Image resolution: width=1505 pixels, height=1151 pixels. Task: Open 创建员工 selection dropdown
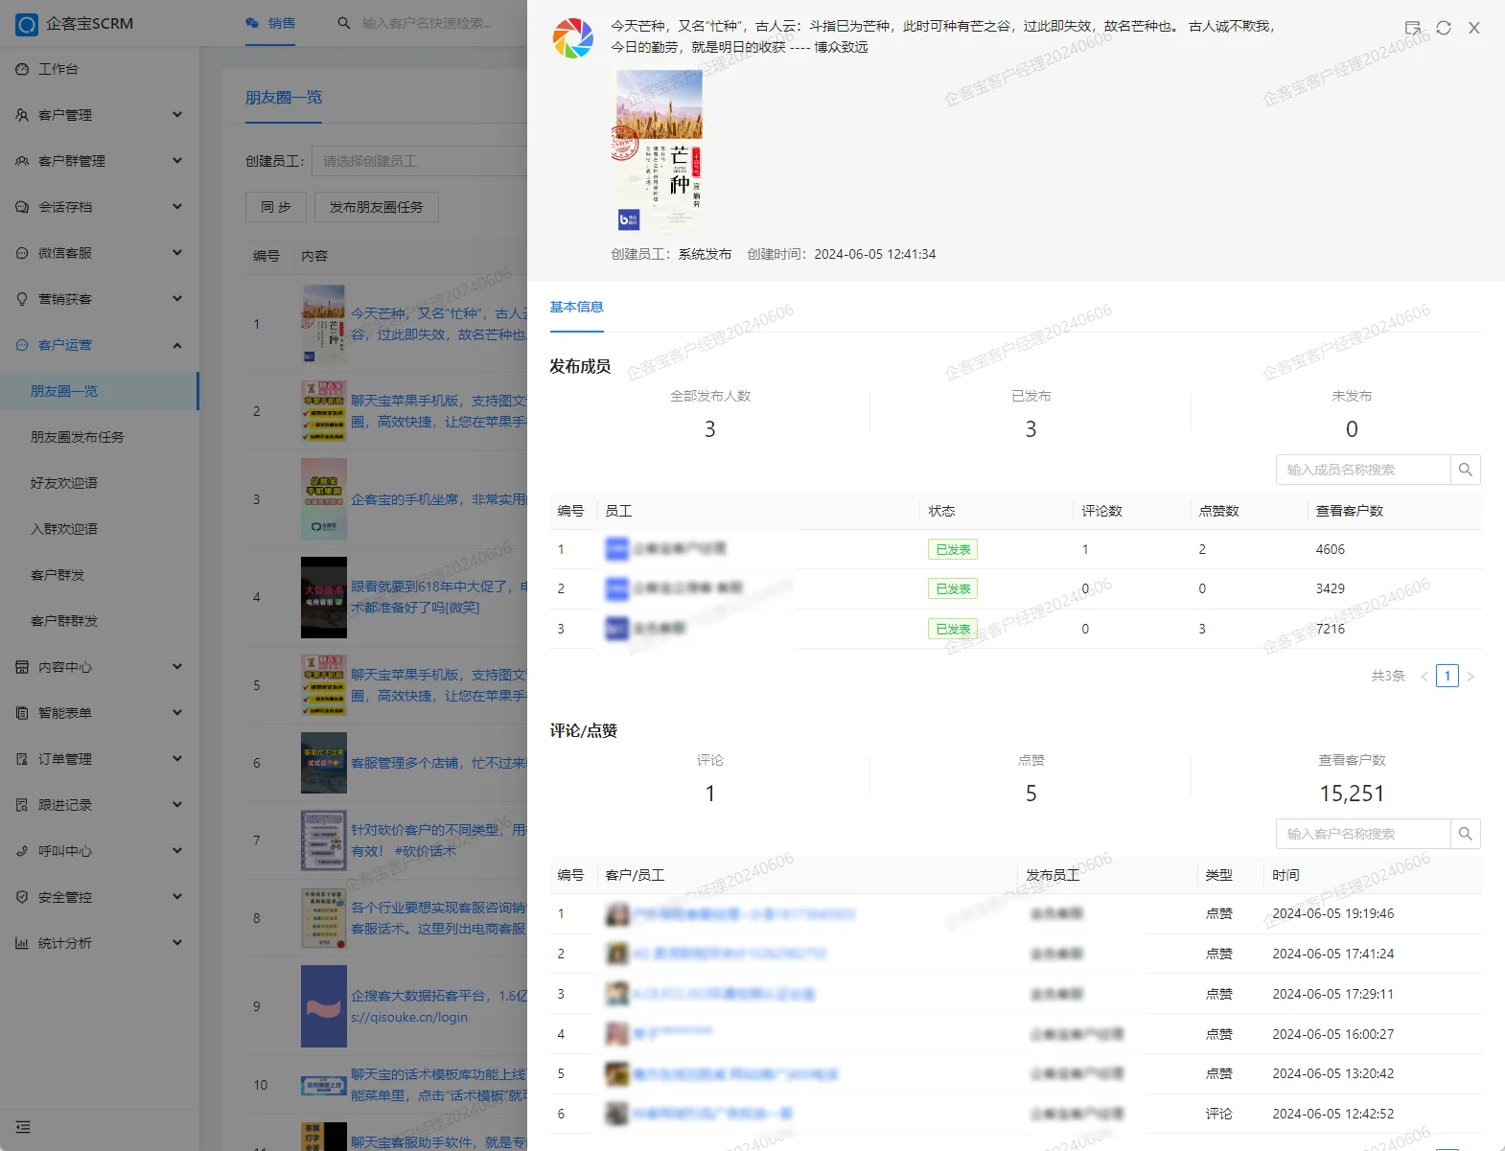[x=420, y=161]
